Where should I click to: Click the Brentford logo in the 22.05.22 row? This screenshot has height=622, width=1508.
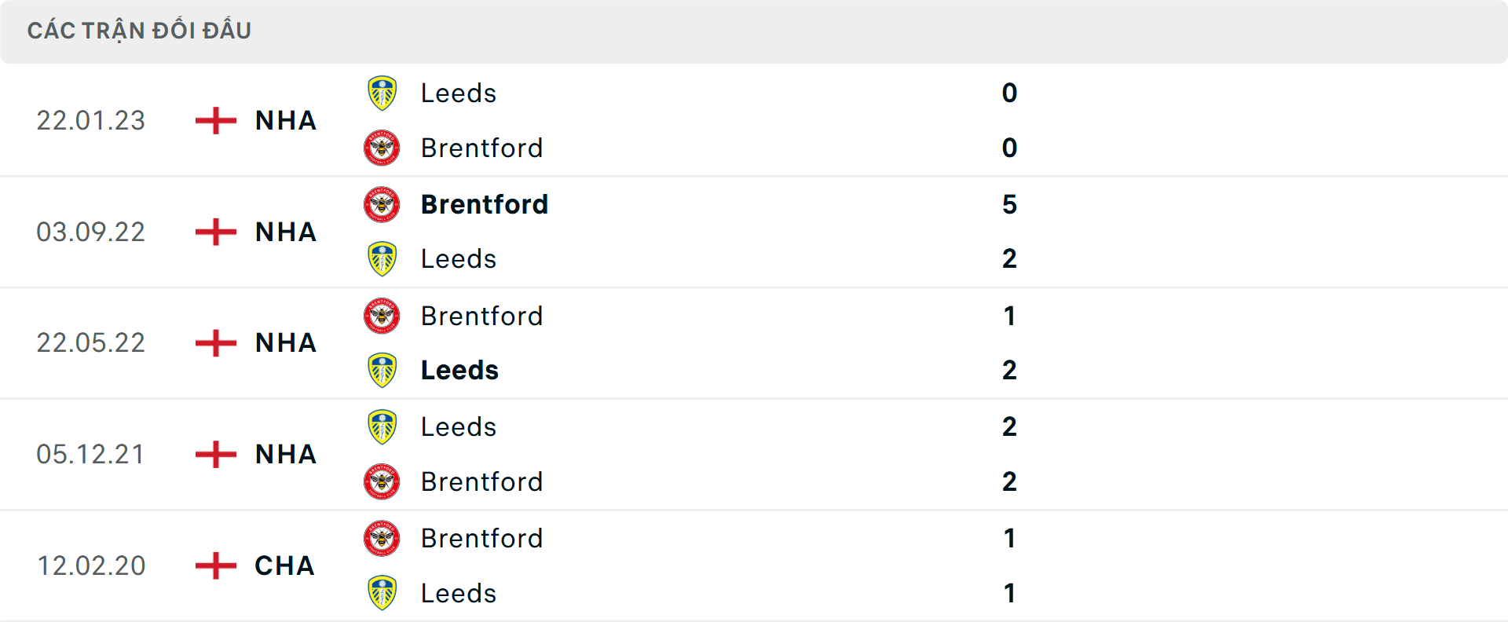pyautogui.click(x=382, y=316)
